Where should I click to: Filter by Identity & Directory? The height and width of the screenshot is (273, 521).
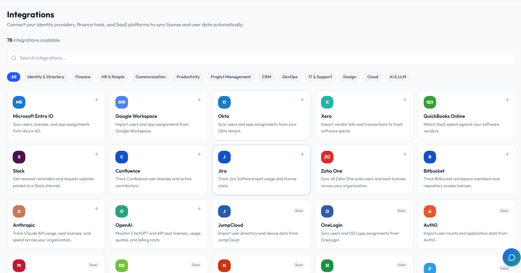tap(46, 77)
